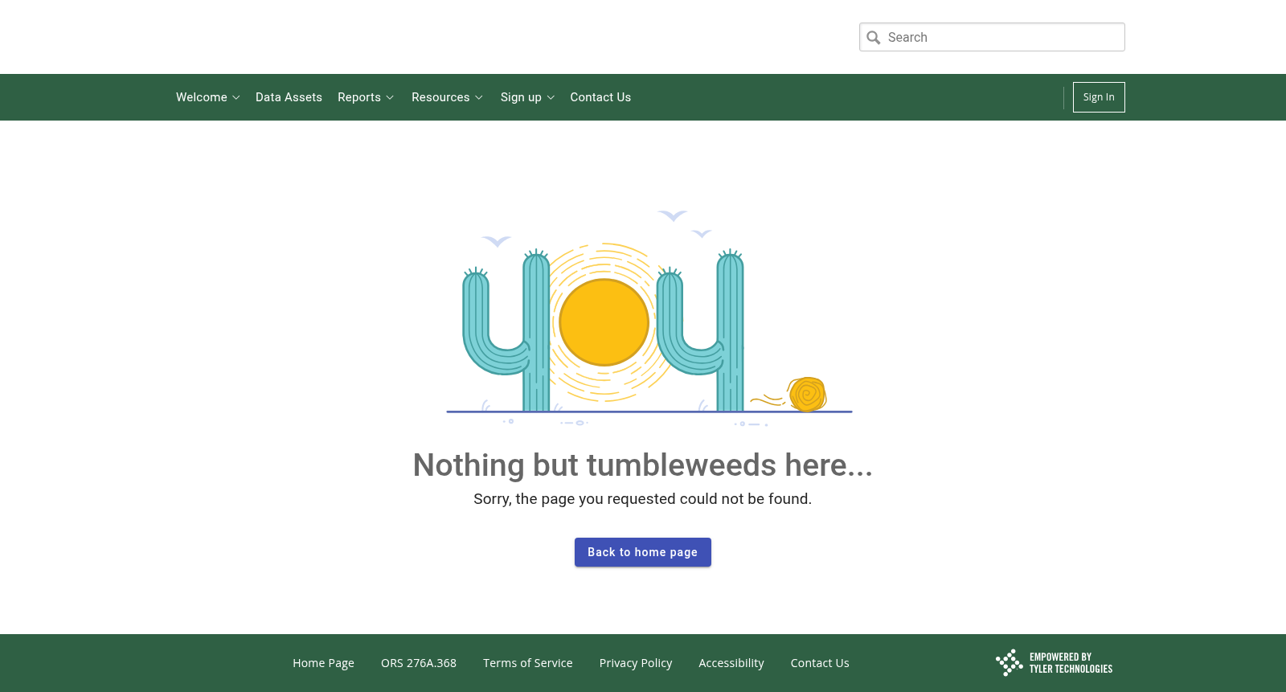Screen dimensions: 1286x692
Task: Go to Data Assets in navigation bar
Action: tap(289, 97)
